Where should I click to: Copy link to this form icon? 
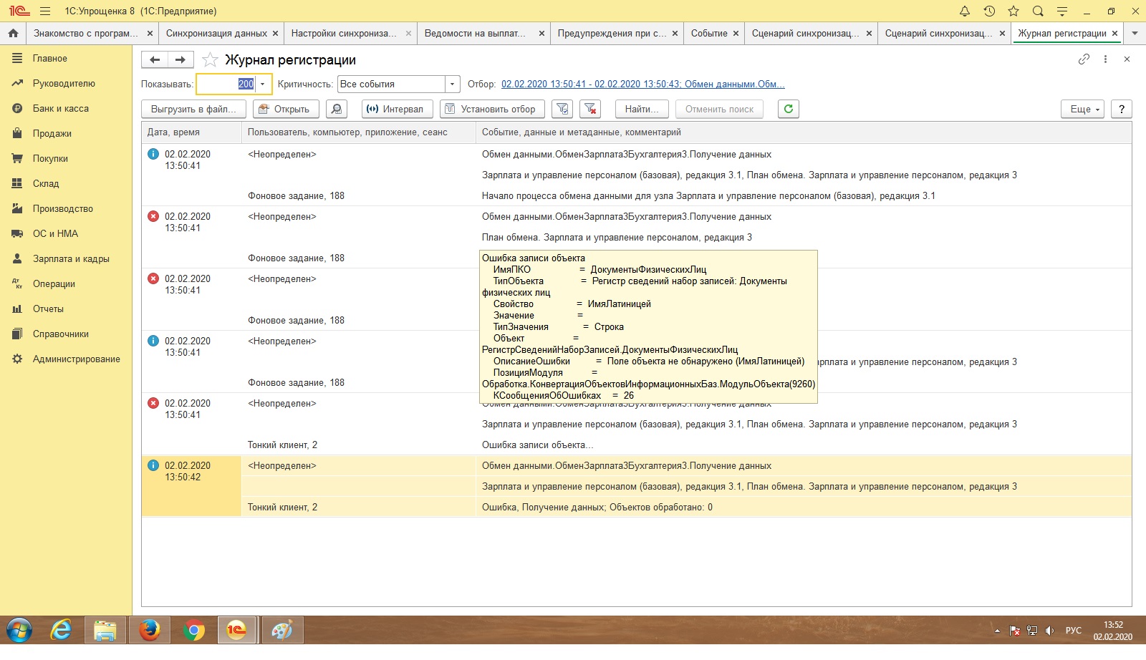(x=1084, y=59)
